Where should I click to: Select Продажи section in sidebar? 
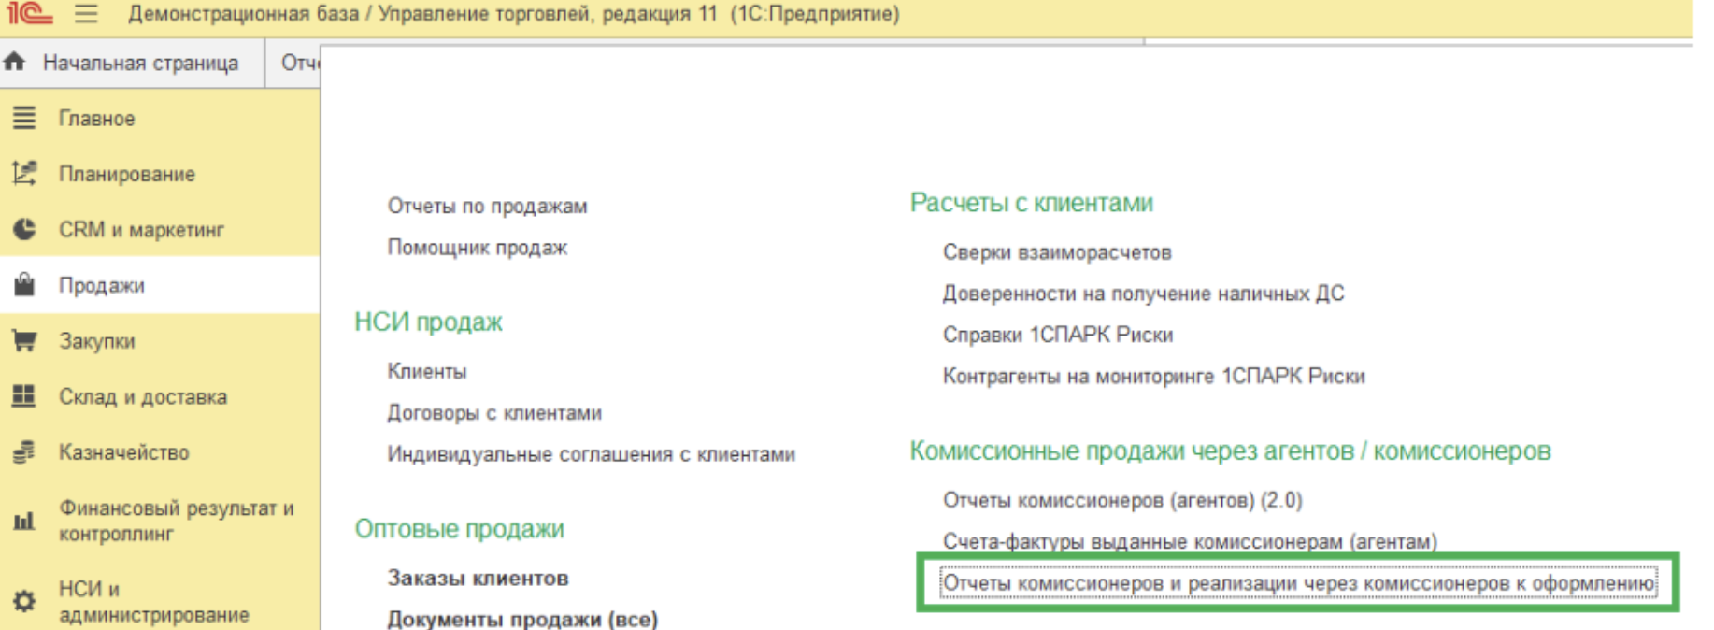tap(102, 286)
